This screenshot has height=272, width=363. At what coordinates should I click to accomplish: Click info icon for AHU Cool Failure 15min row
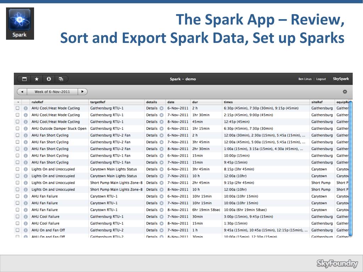pyautogui.click(x=26, y=223)
